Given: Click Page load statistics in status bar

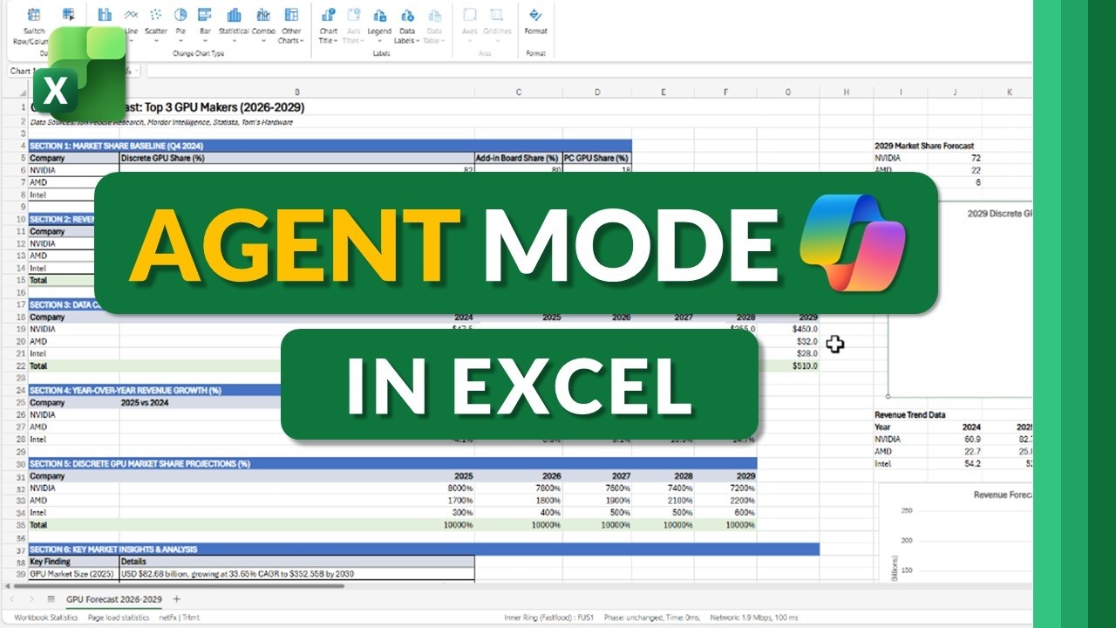Looking at the screenshot, I should coord(118,618).
